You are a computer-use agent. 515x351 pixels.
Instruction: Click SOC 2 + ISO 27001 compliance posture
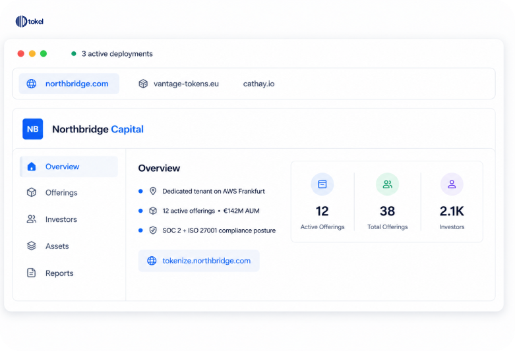point(219,230)
